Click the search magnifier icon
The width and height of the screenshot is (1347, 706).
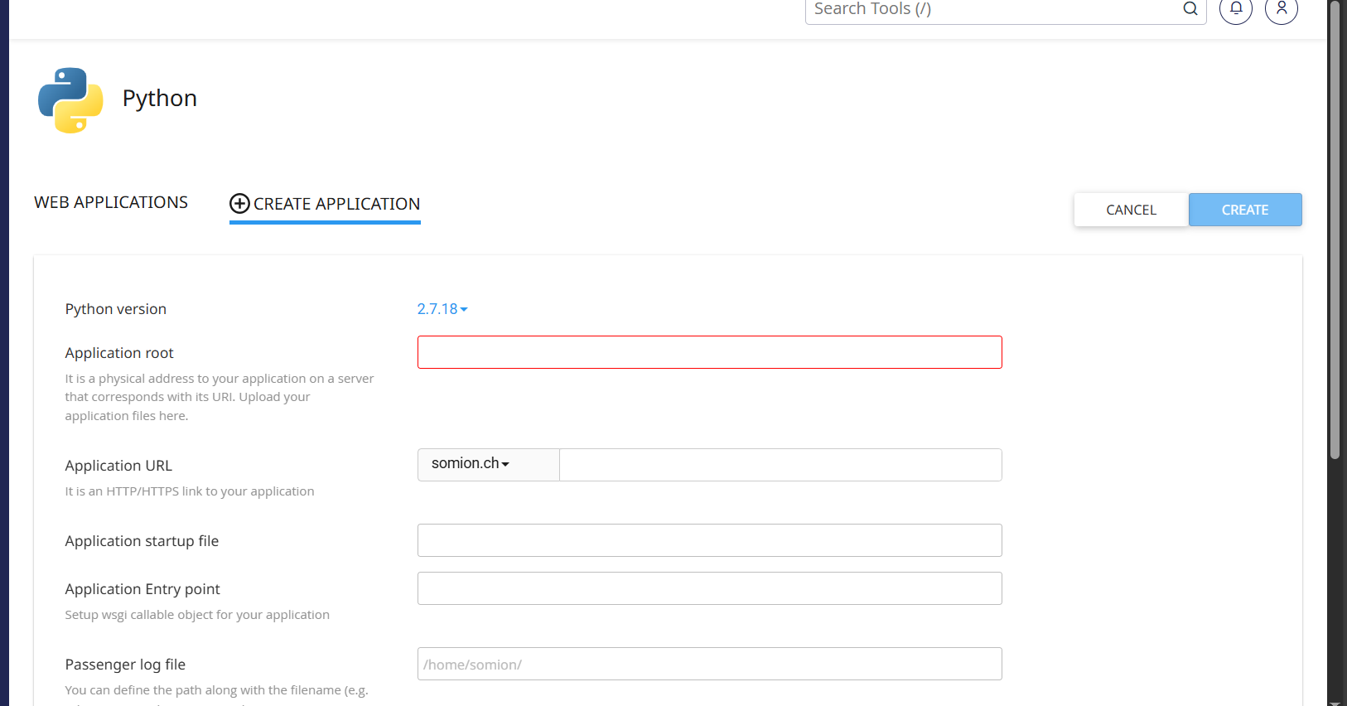tap(1190, 9)
